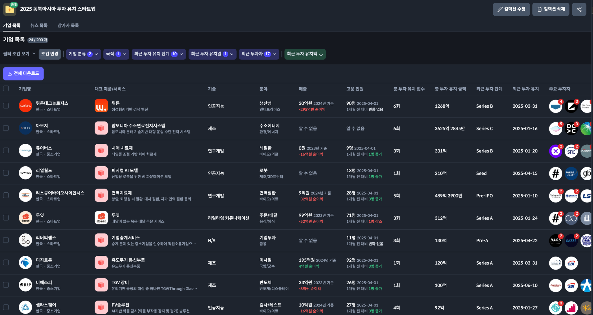Toggle the select-all checkbox in table header

6,89
